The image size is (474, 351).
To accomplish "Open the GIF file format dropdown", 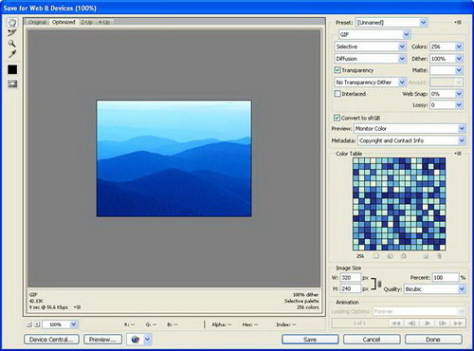I will click(x=374, y=34).
